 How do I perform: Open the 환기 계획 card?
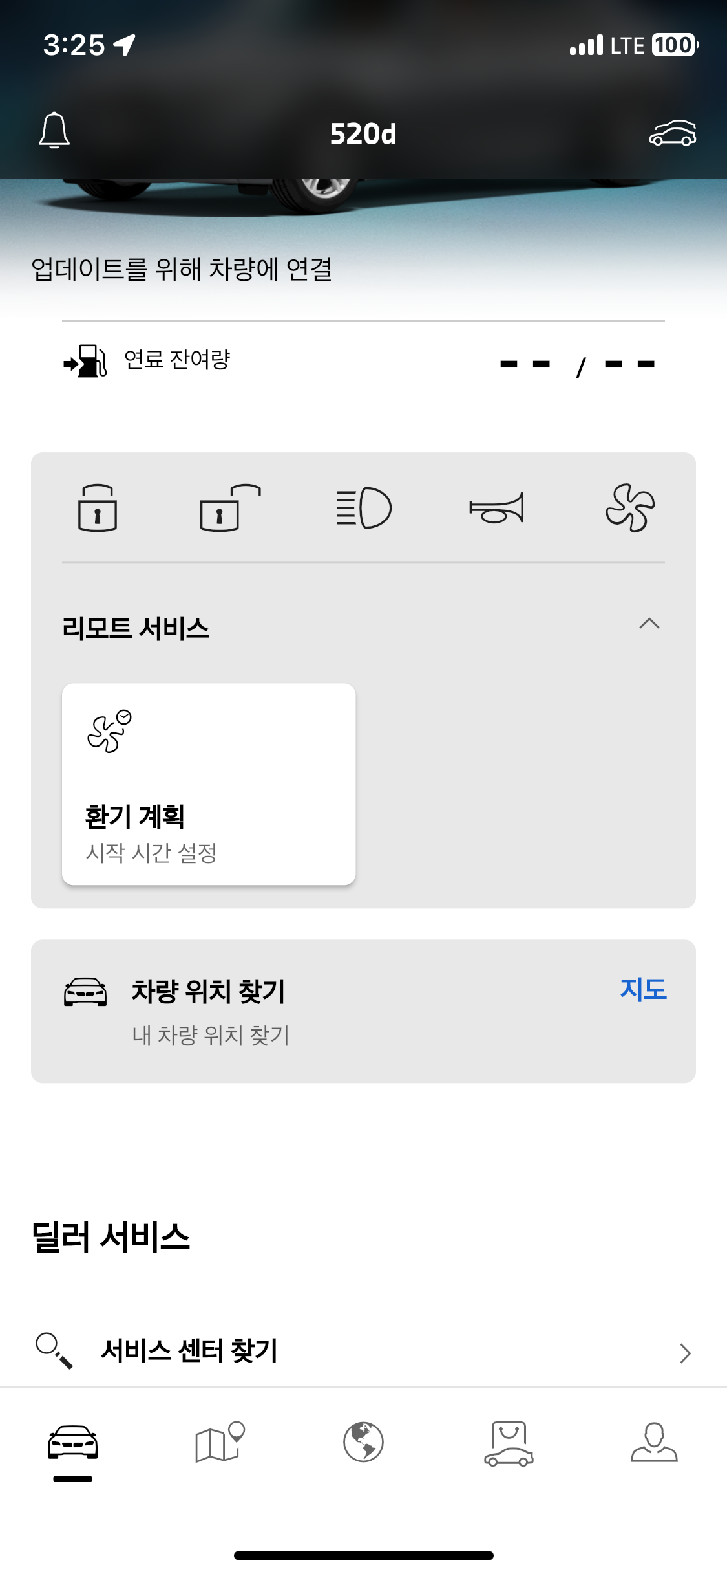coord(209,784)
